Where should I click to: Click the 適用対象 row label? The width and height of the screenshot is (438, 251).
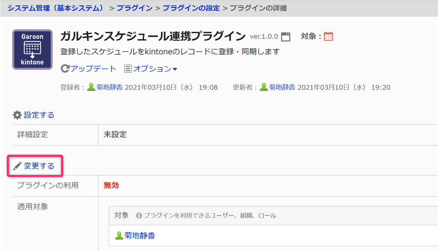33,207
